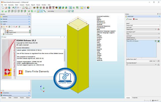Image resolution: width=161 pixels, height=102 pixels.
Task: Click the Name input field with Impact_load
Action: [143, 25]
